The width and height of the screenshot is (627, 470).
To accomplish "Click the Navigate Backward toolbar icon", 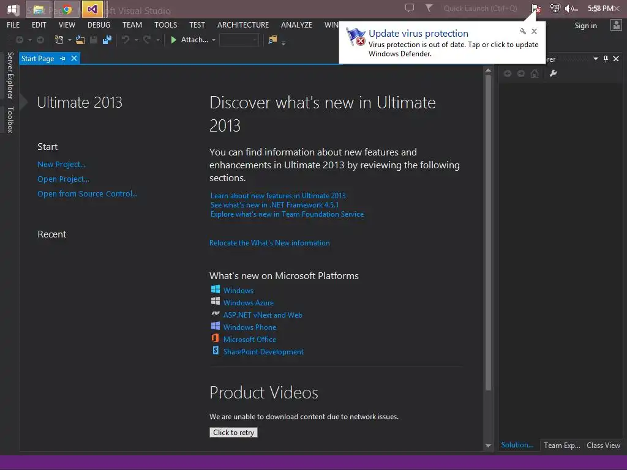I will [19, 40].
